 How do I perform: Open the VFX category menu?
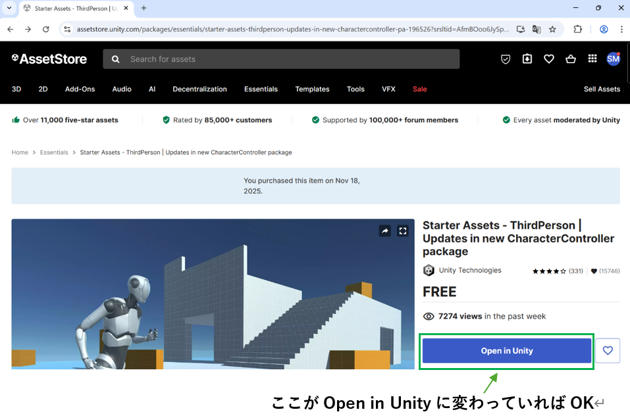tap(388, 89)
